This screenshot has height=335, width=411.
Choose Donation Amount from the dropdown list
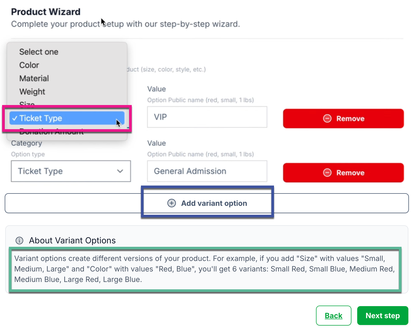[x=52, y=131]
